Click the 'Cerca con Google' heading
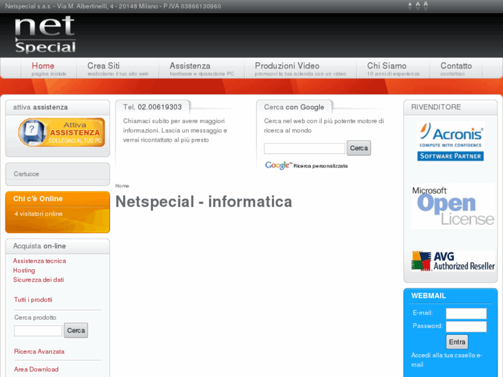The width and height of the screenshot is (503, 377). pos(294,107)
